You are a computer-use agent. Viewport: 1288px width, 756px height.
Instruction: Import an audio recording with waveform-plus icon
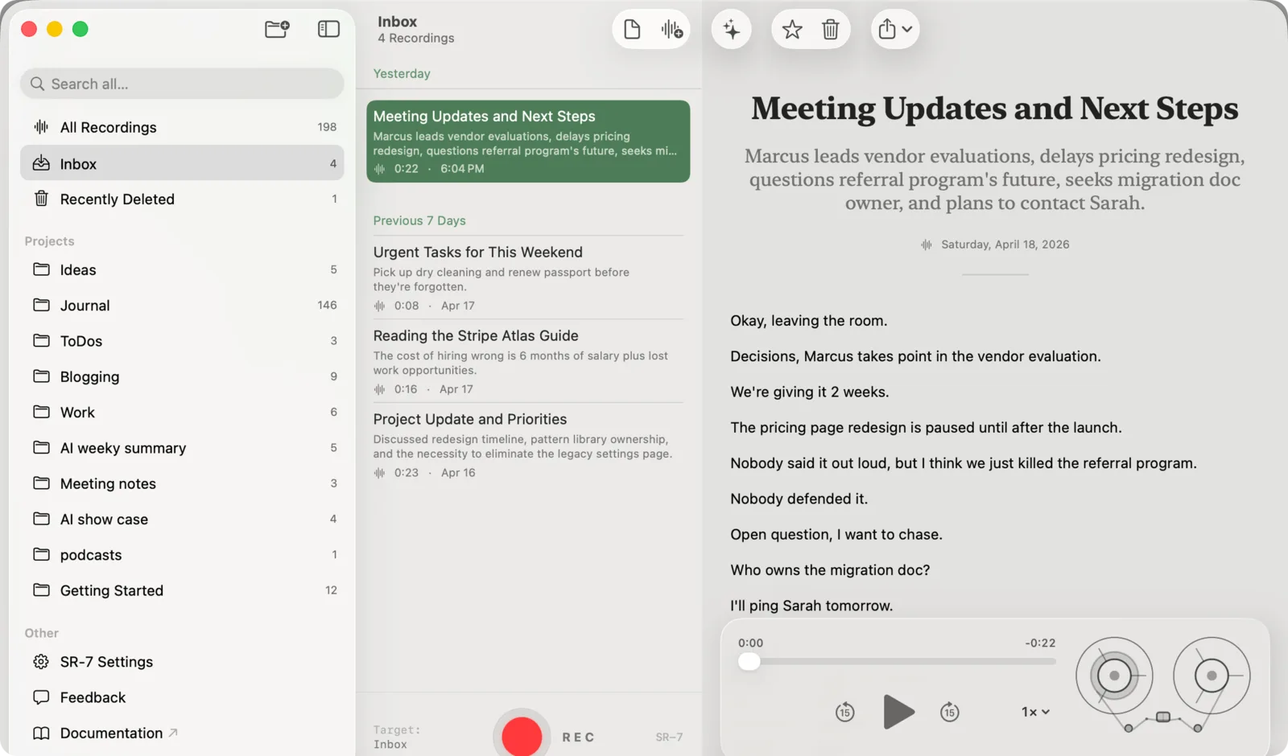[x=671, y=30]
